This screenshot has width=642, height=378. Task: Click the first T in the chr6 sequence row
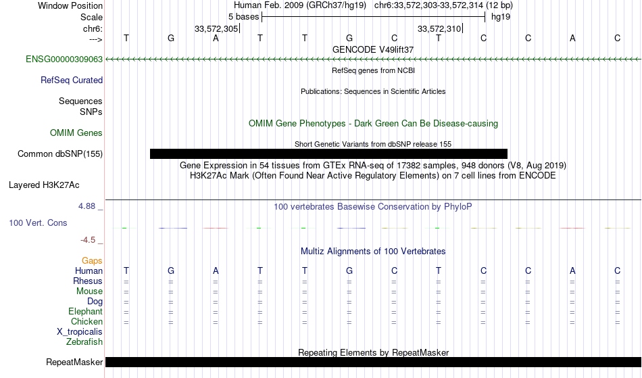(x=126, y=38)
